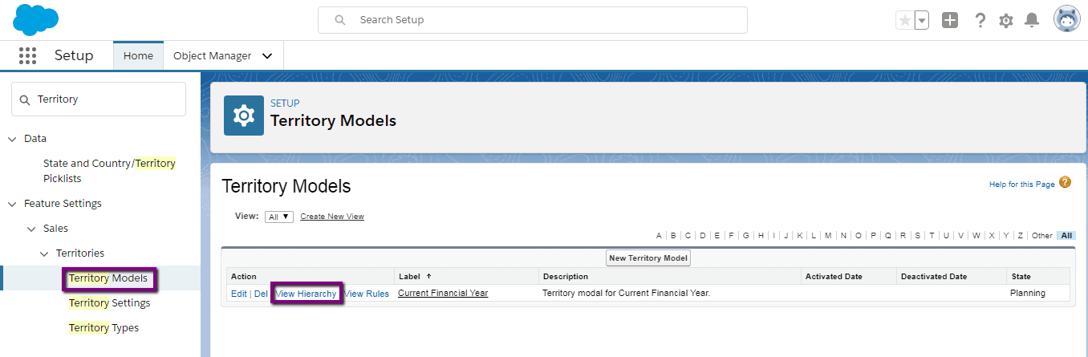Open the Object Manager tab dropdown chevron
The image size is (1088, 357).
tap(267, 56)
